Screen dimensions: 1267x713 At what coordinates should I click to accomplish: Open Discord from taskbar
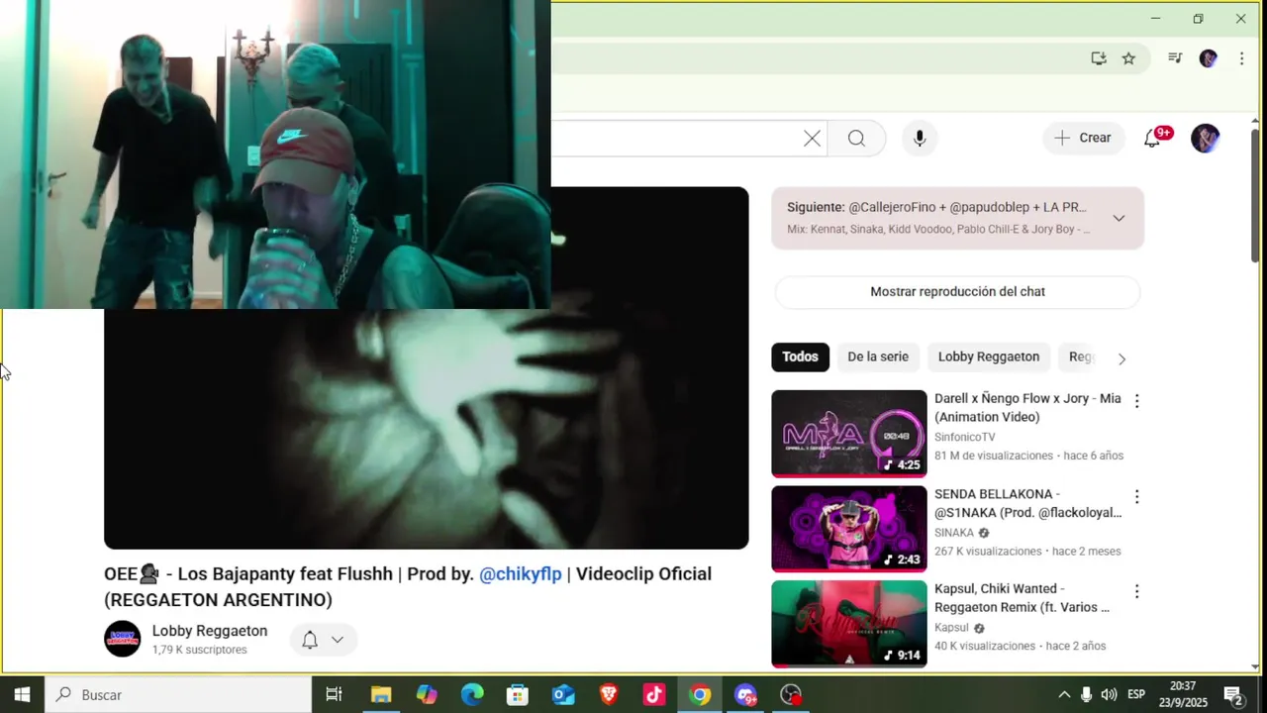click(745, 695)
